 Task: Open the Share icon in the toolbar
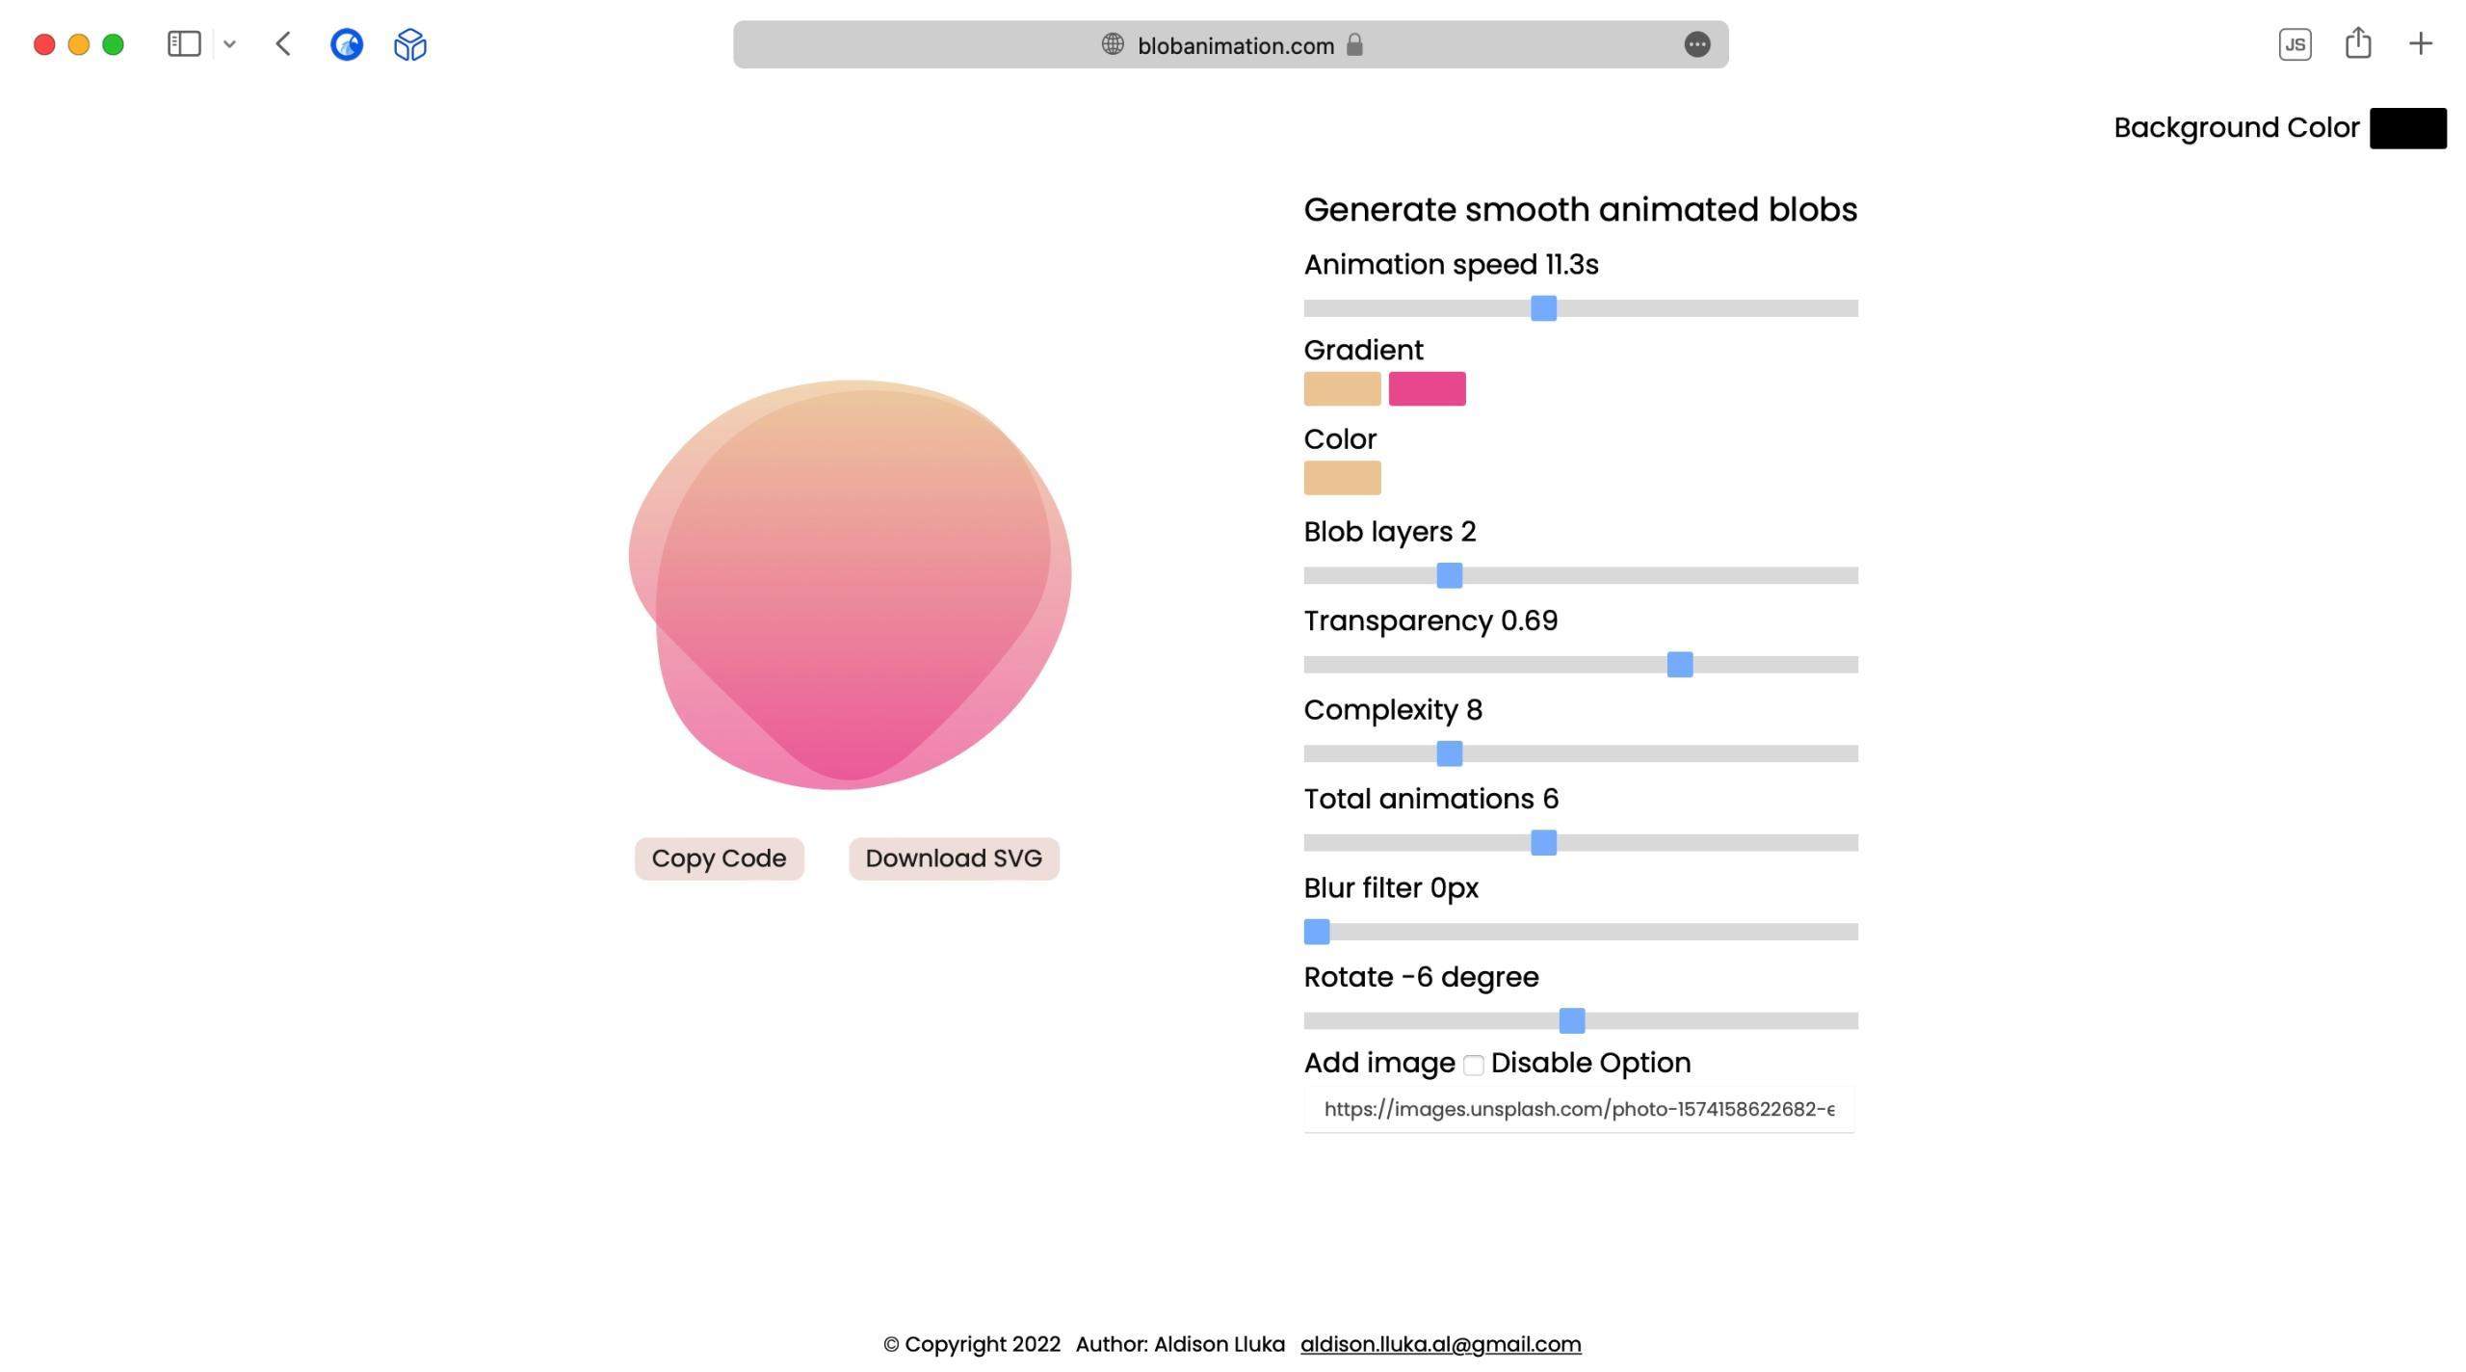pos(2357,42)
